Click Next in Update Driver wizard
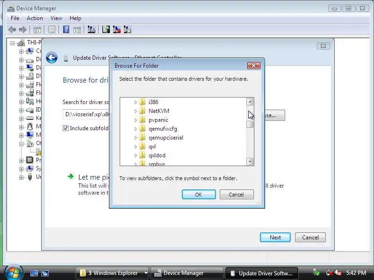 pos(275,238)
